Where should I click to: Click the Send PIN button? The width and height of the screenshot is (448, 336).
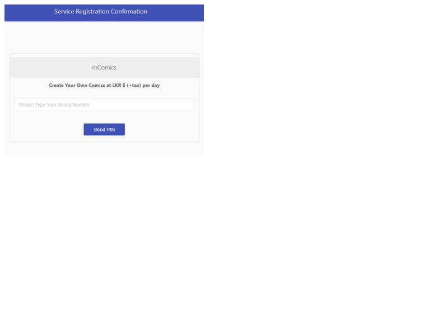point(104,129)
